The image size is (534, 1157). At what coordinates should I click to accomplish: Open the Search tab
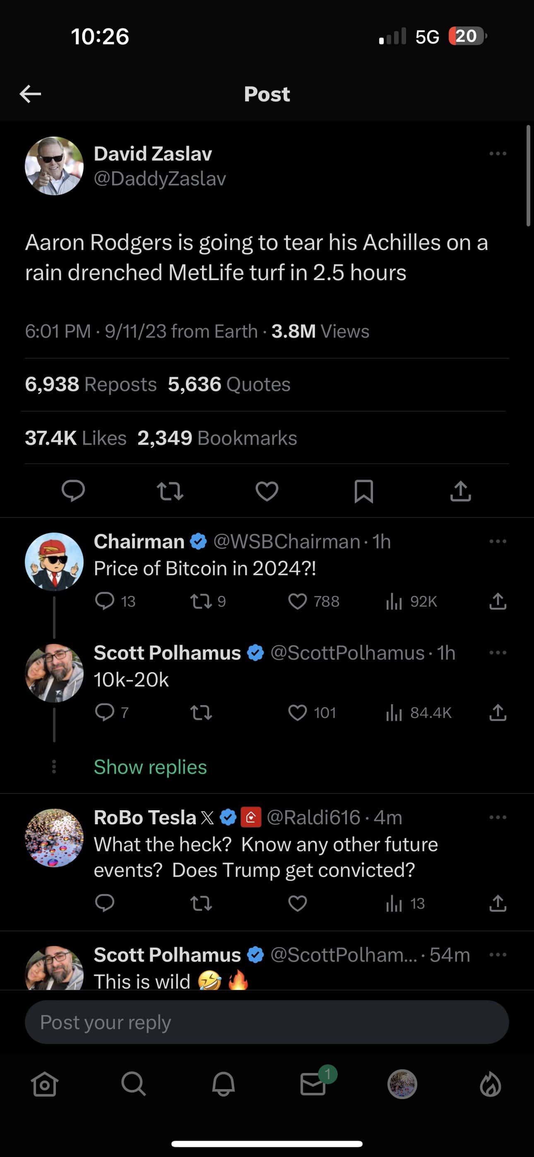[x=133, y=1084]
